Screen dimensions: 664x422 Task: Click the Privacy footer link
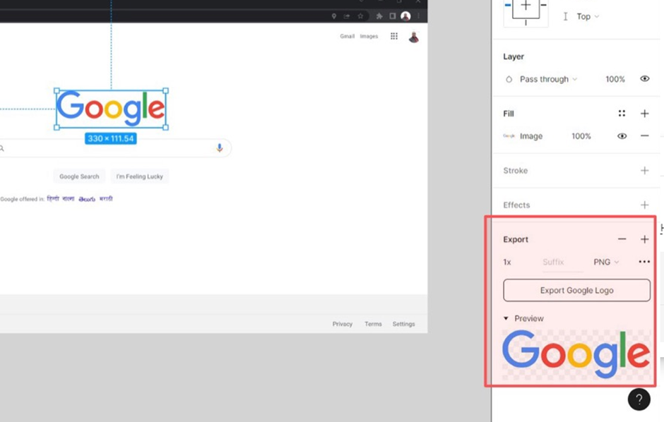pos(342,324)
